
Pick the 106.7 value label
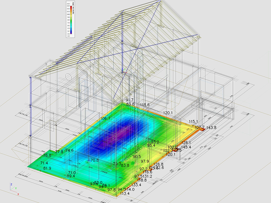[x=105, y=118]
